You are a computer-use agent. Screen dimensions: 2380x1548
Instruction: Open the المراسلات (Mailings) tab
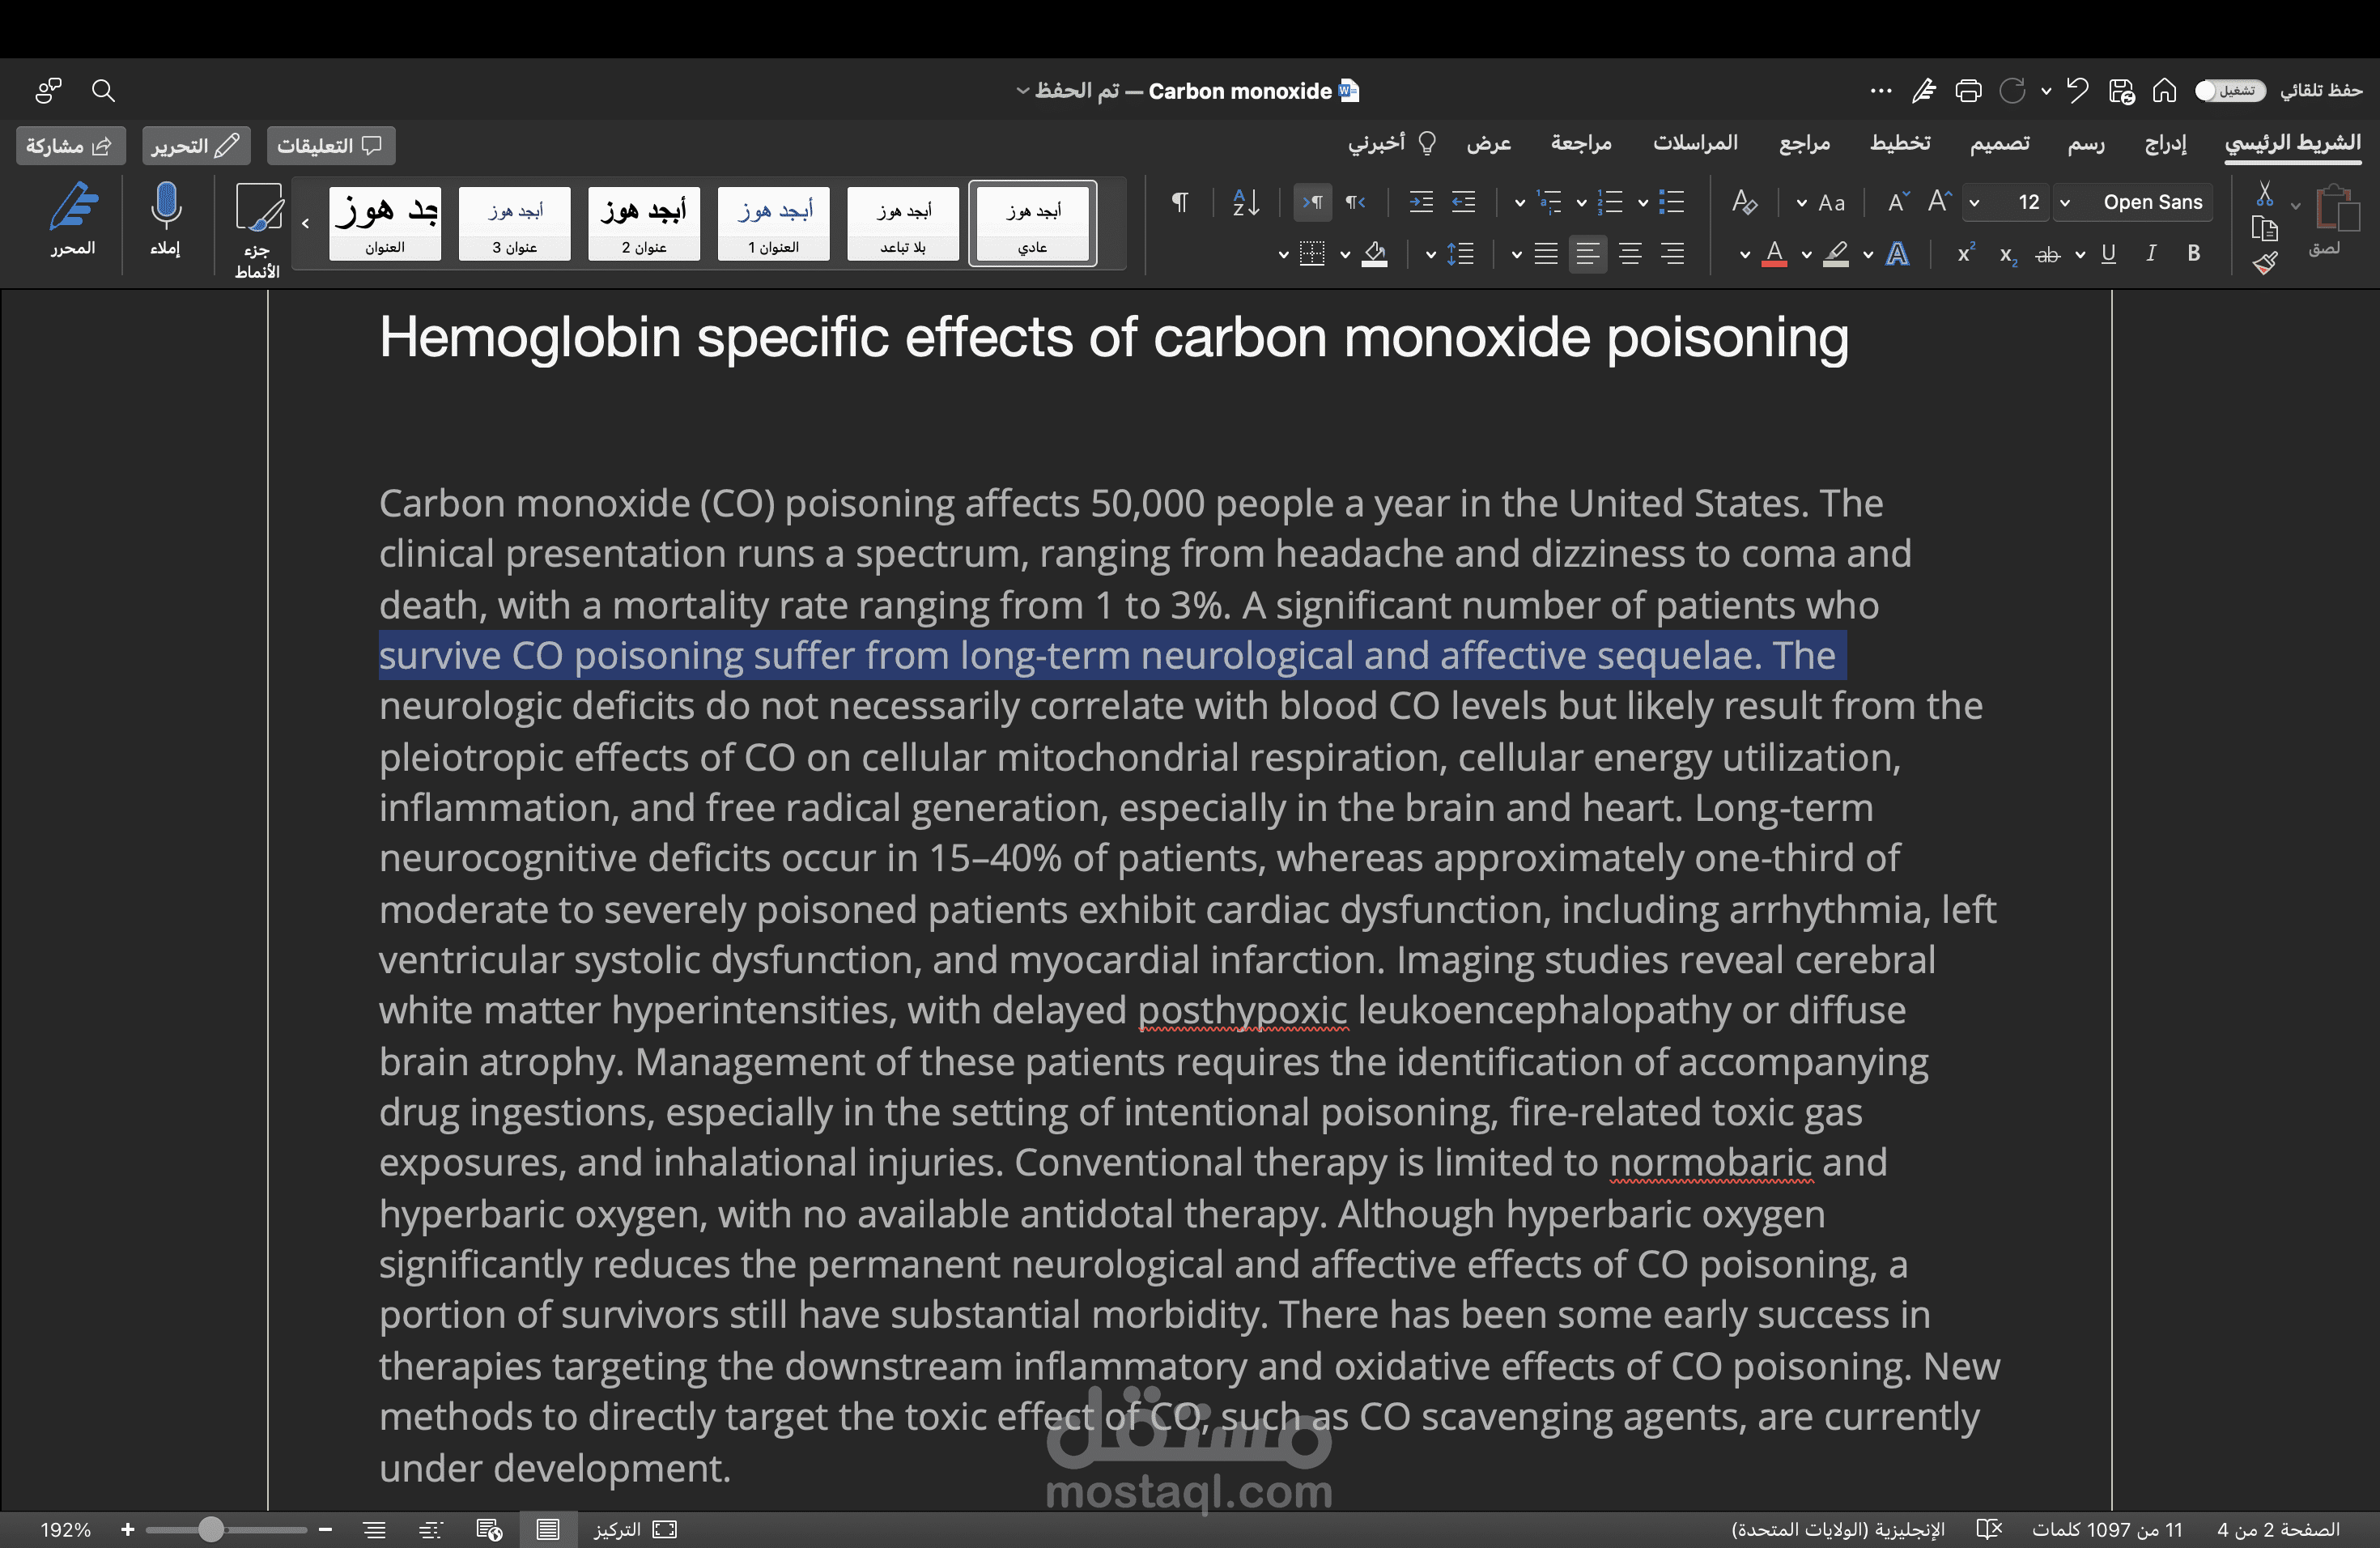click(x=1695, y=144)
